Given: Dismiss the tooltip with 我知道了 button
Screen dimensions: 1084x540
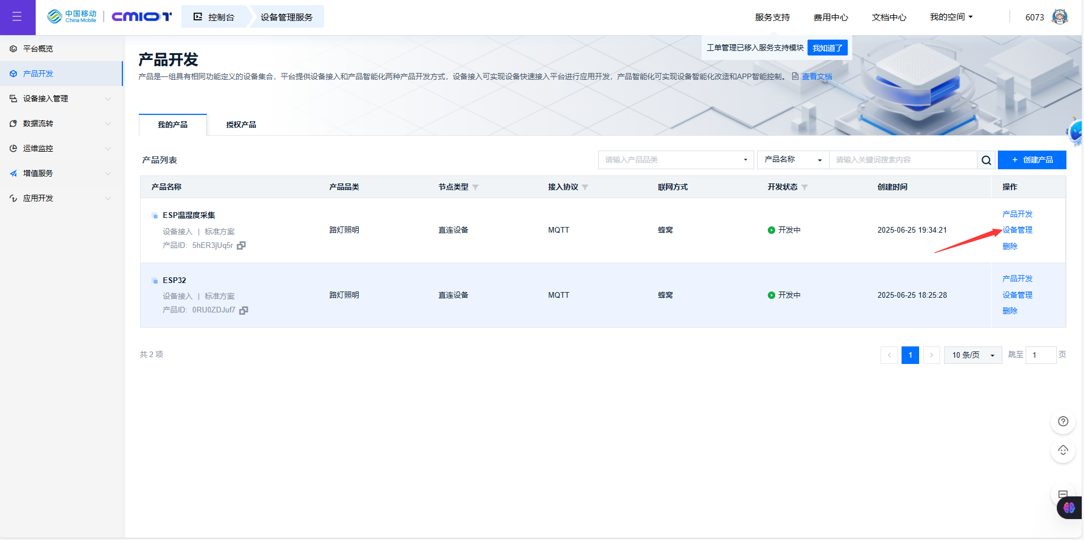Looking at the screenshot, I should (x=827, y=48).
